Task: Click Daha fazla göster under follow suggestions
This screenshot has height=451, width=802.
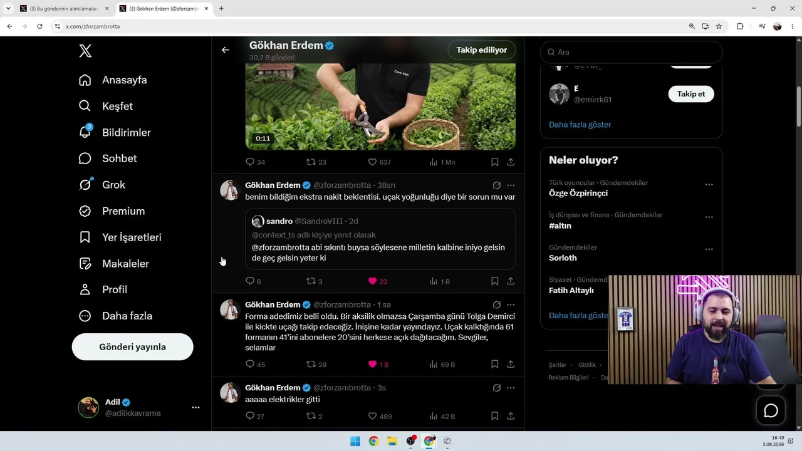Action: (580, 125)
